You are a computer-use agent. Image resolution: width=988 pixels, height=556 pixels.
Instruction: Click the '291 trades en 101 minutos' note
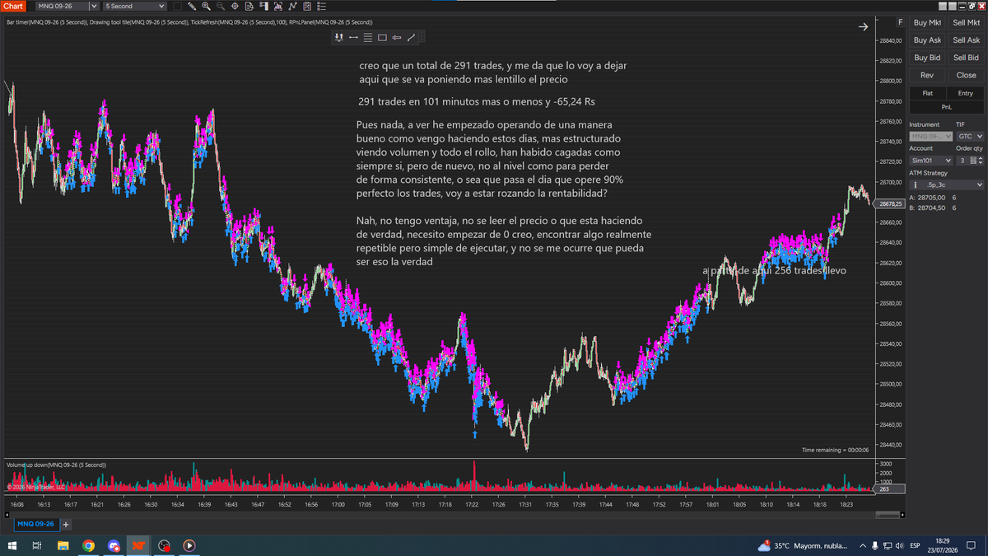pyautogui.click(x=477, y=102)
